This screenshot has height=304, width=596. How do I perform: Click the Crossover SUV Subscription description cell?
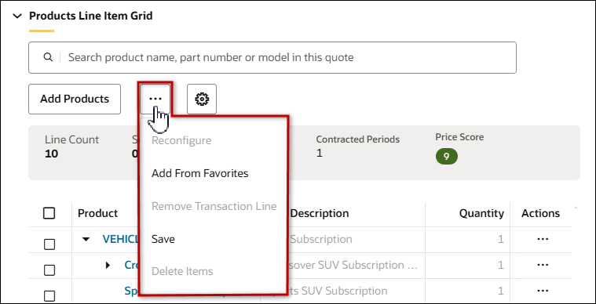(x=353, y=265)
